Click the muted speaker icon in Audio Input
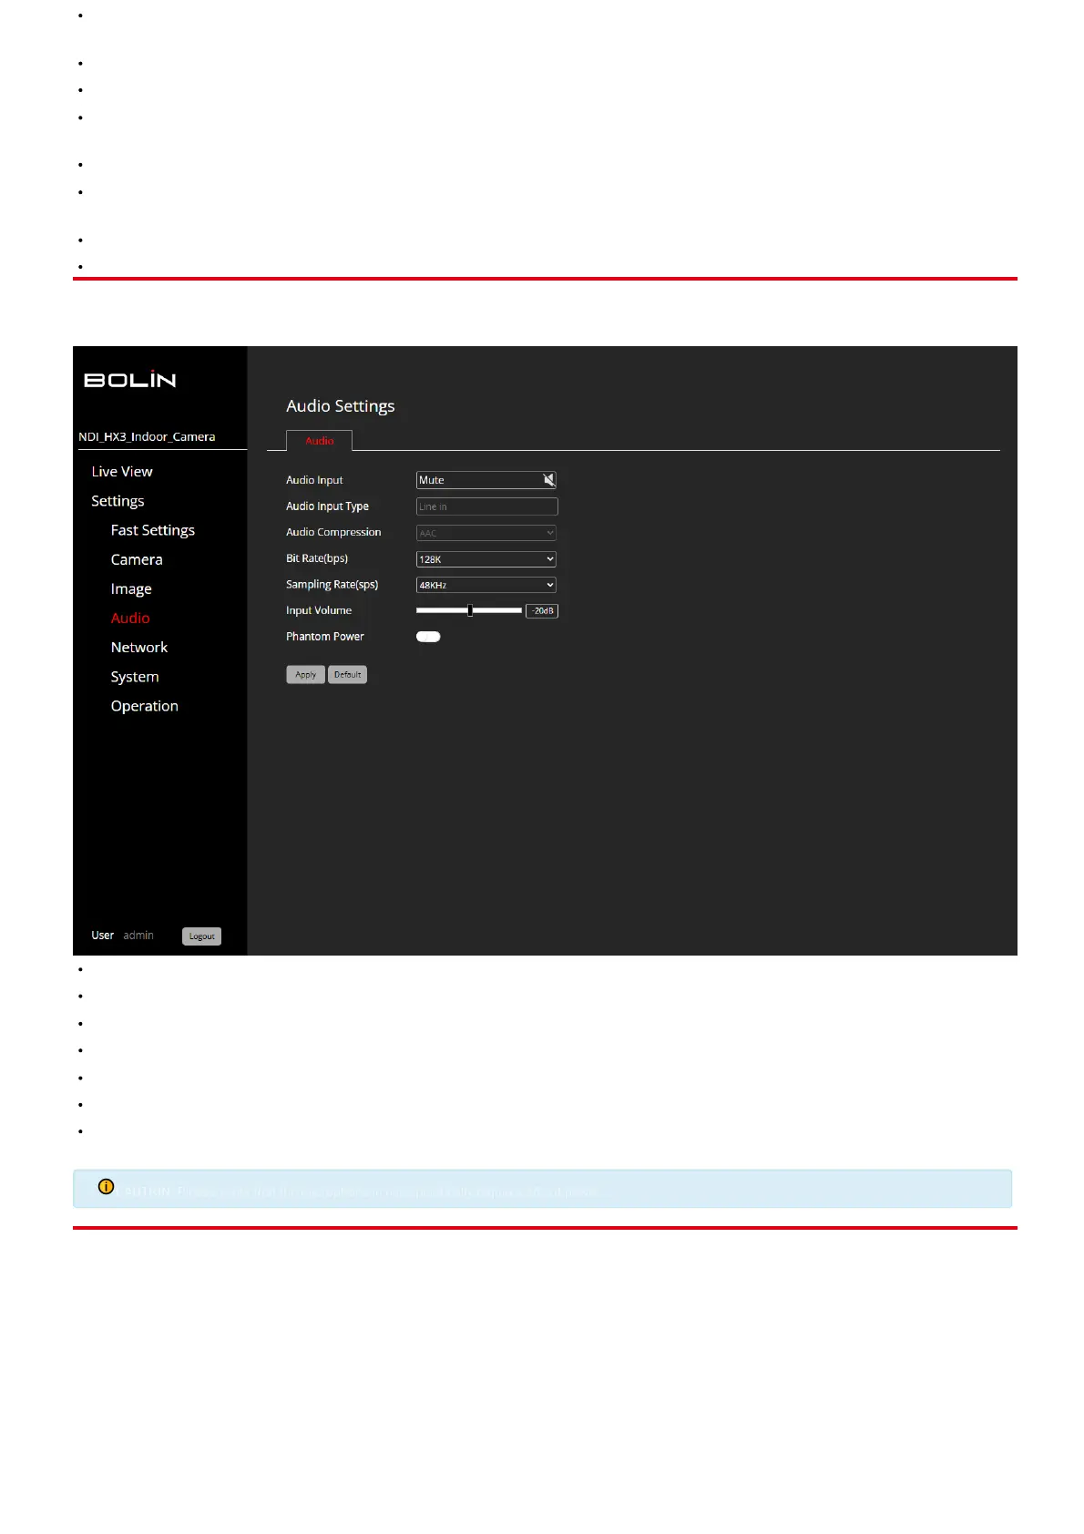Screen dimensions: 1084x1534 [548, 480]
